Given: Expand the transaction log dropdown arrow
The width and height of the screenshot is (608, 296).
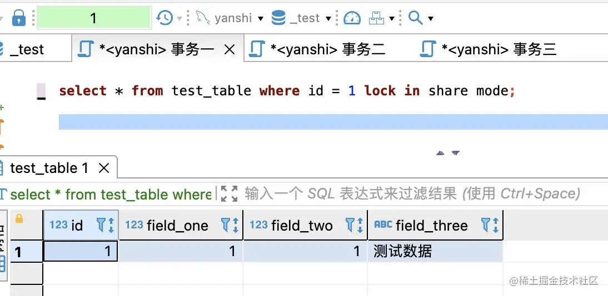Looking at the screenshot, I should (180, 18).
